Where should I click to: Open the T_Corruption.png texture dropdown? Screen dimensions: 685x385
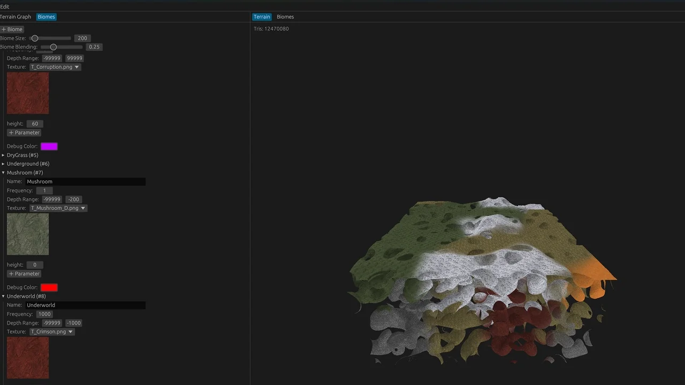pos(55,67)
